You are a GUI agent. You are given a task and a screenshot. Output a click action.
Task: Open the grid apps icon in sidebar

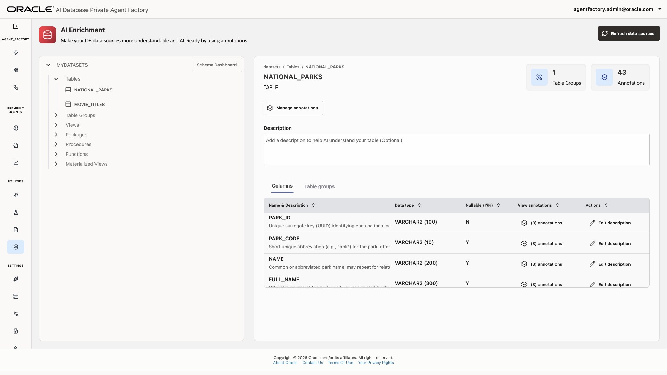pos(16,70)
